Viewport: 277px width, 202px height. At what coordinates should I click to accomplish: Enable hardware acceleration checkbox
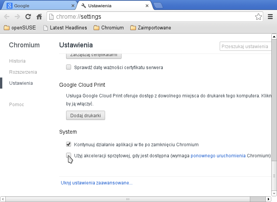pos(69,155)
